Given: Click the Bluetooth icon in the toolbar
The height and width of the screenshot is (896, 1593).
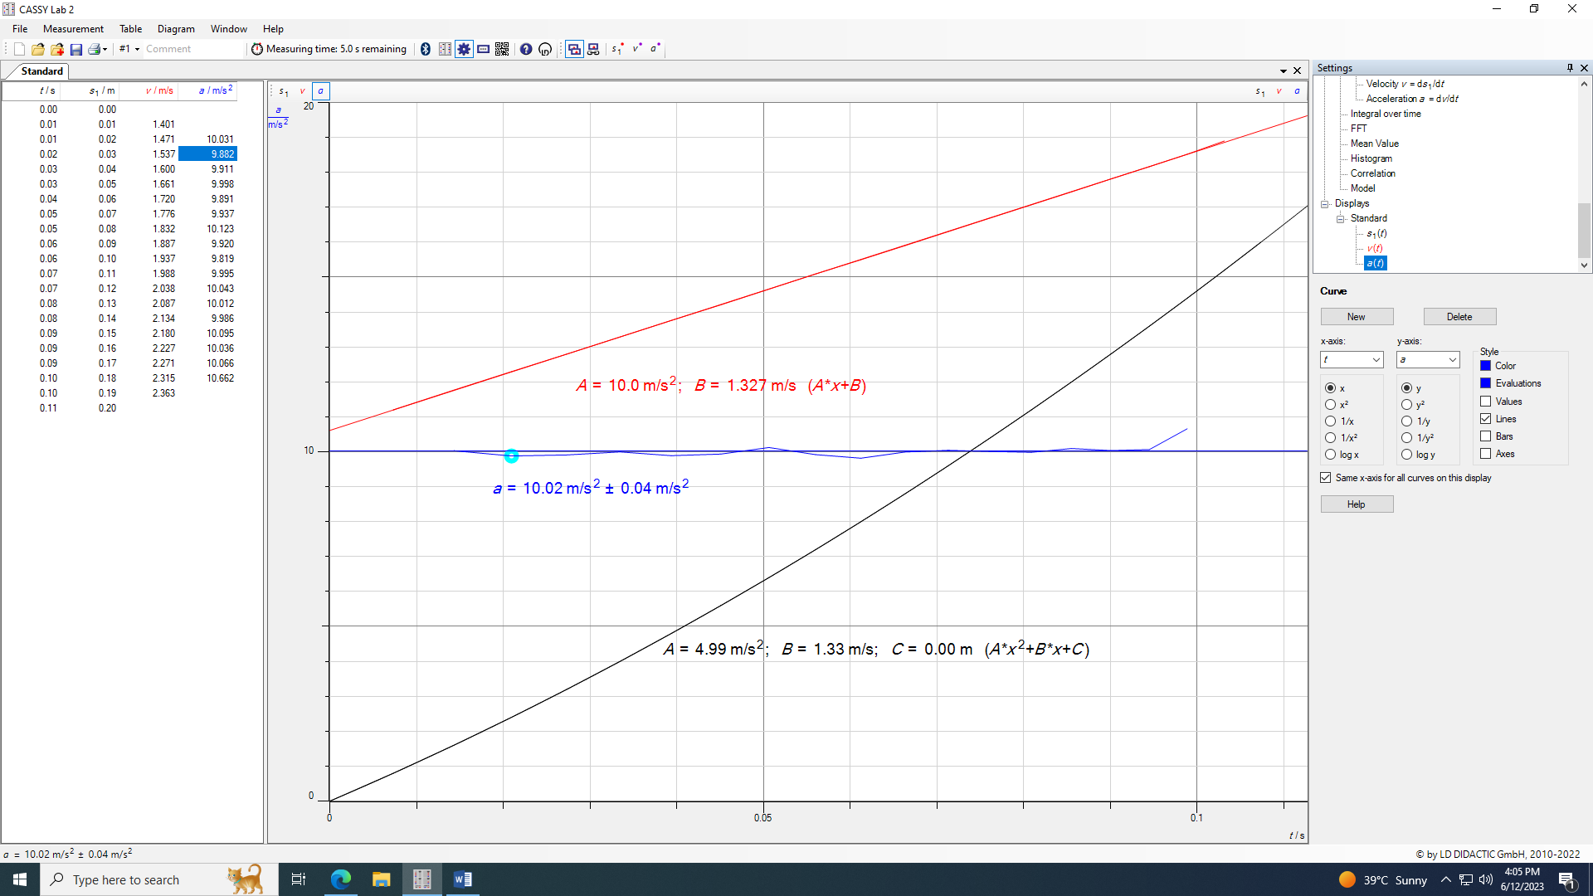Looking at the screenshot, I should (426, 49).
